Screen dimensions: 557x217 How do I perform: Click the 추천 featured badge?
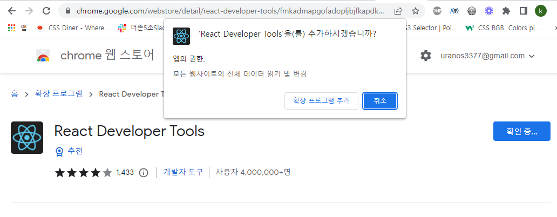69,151
